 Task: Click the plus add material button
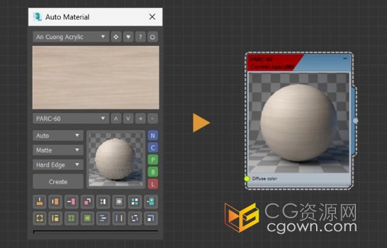click(140, 119)
